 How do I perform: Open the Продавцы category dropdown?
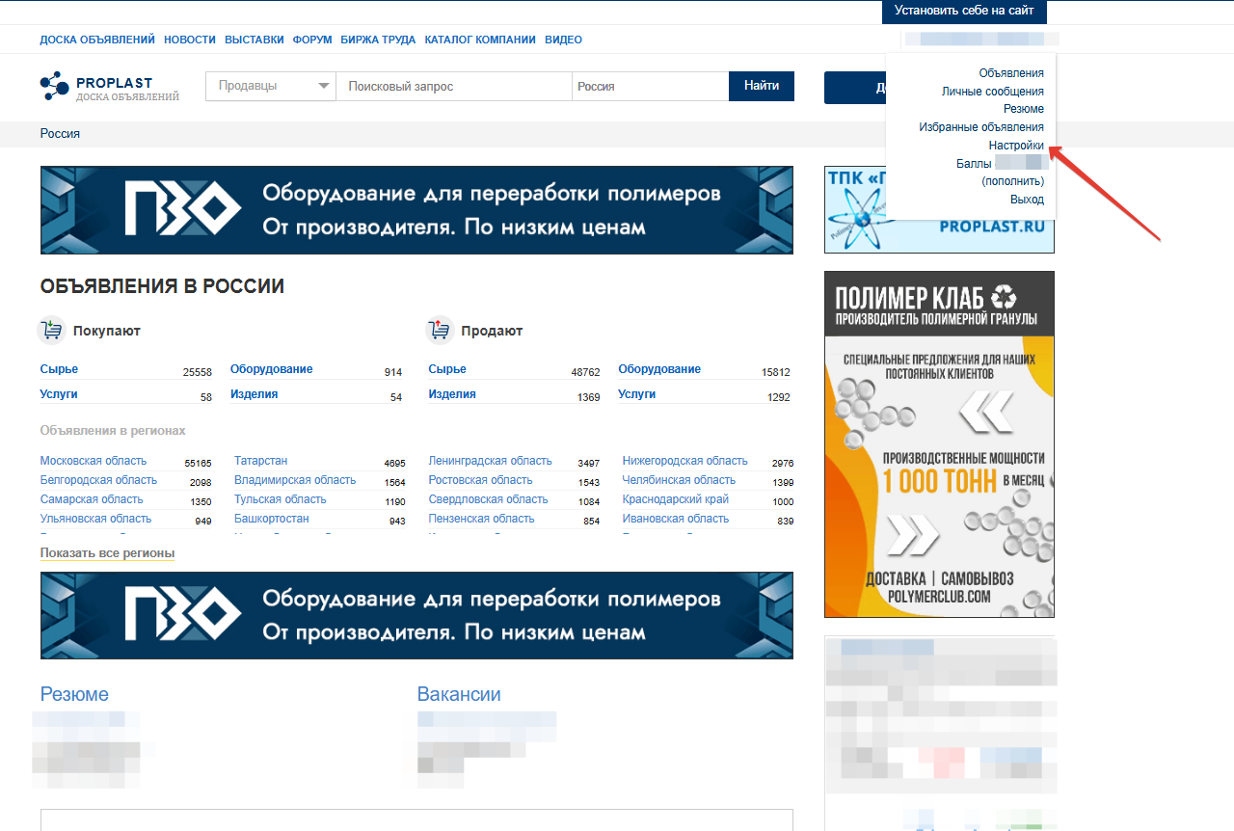tap(271, 87)
